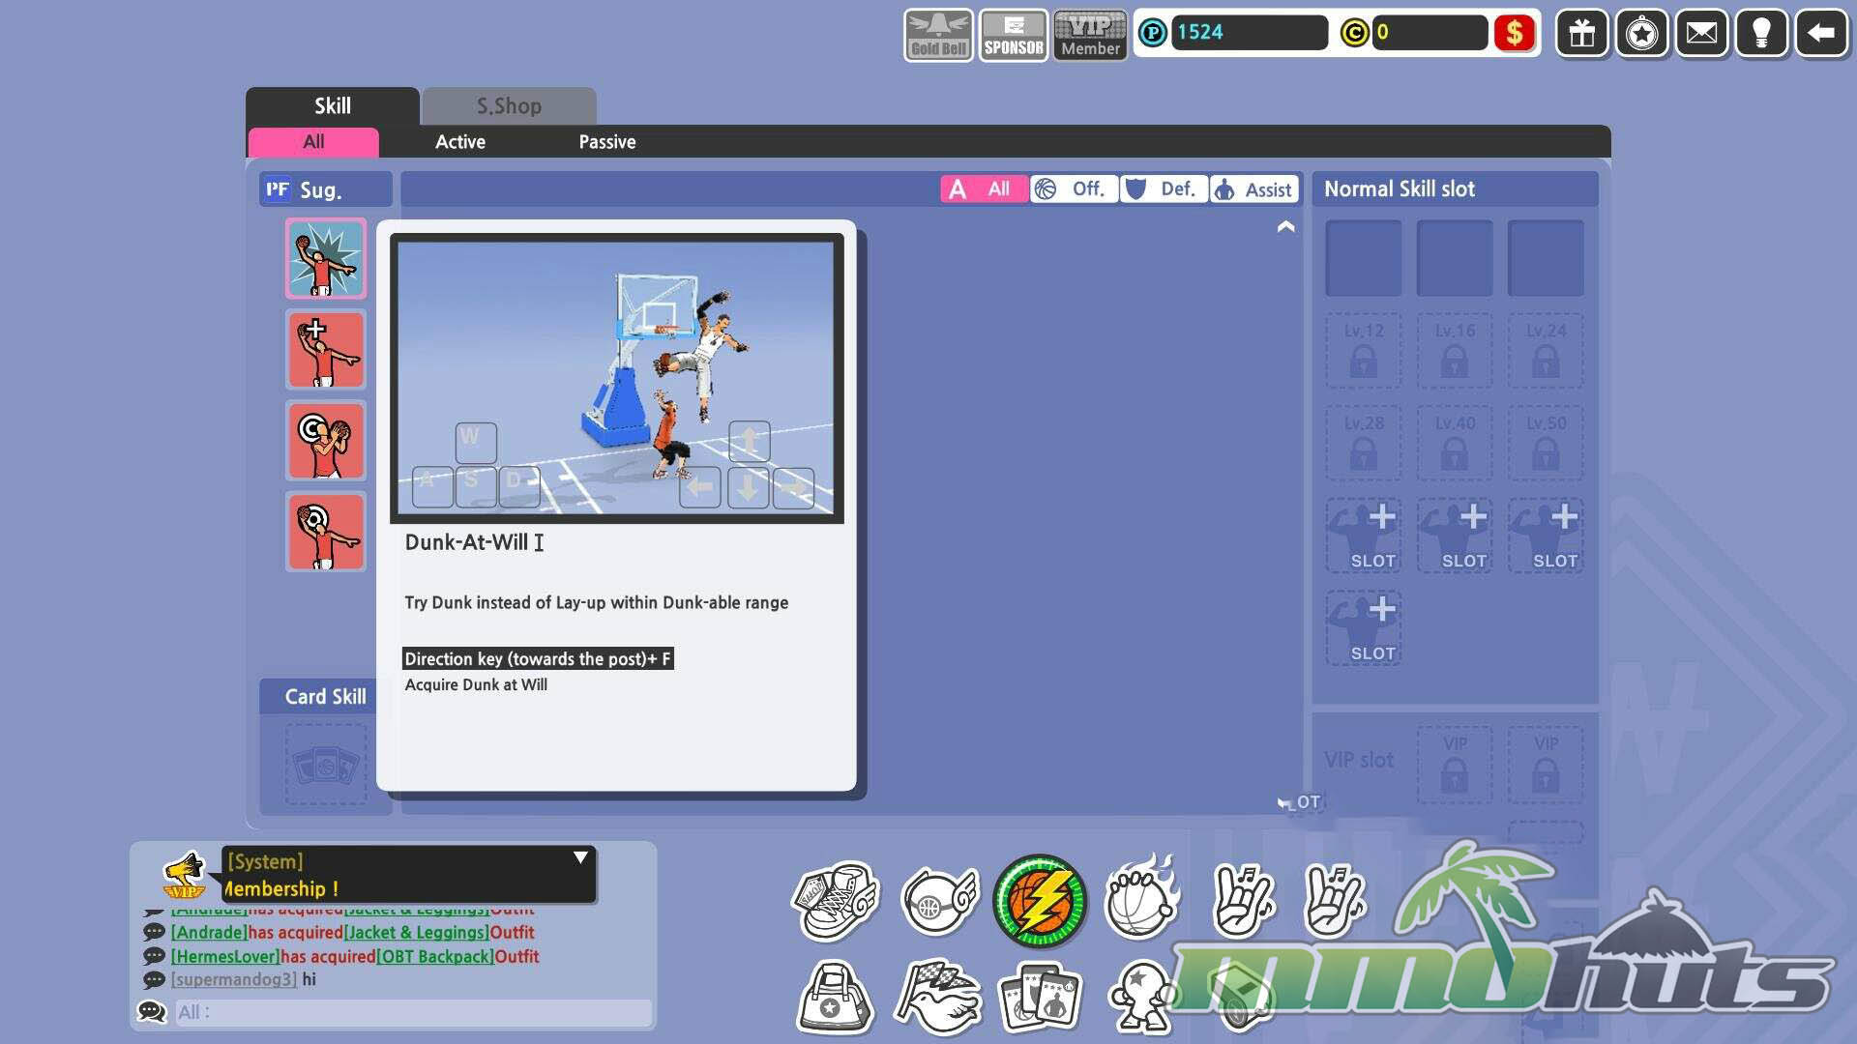This screenshot has width=1857, height=1044.
Task: Collapse the skill list with the up chevron
Action: click(x=1285, y=227)
